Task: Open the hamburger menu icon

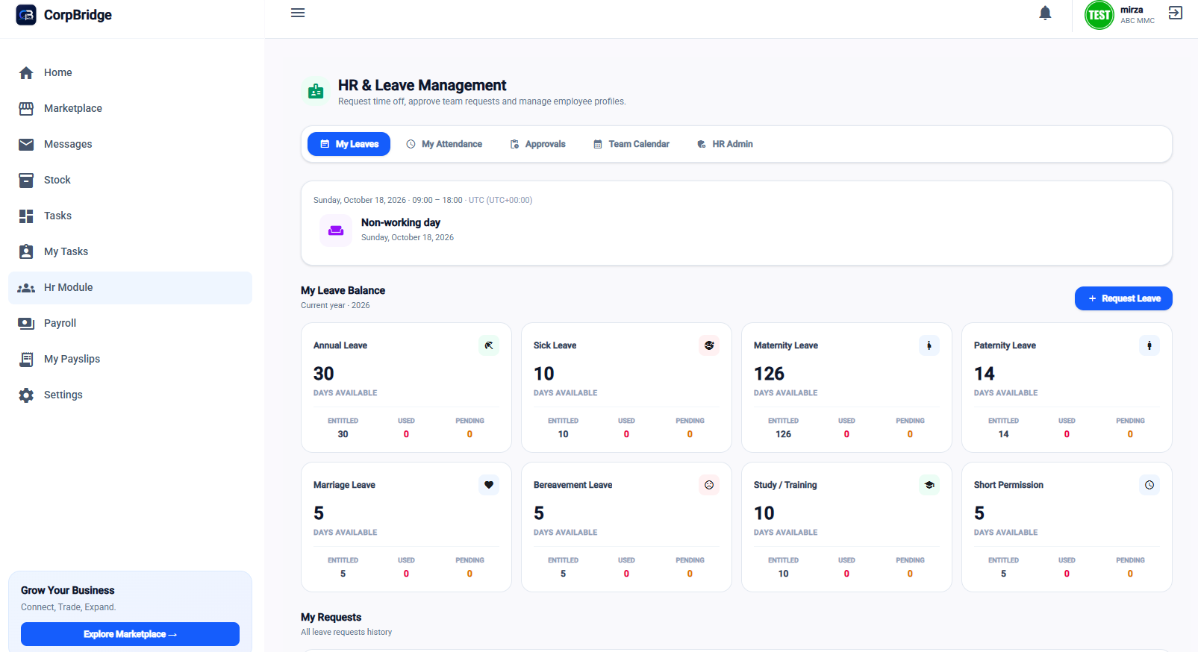Action: click(298, 13)
